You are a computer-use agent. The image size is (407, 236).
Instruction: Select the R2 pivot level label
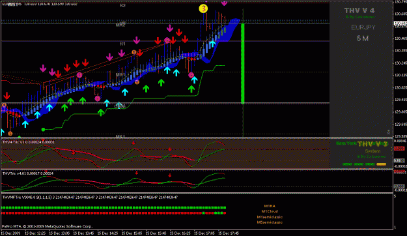[x=122, y=5]
